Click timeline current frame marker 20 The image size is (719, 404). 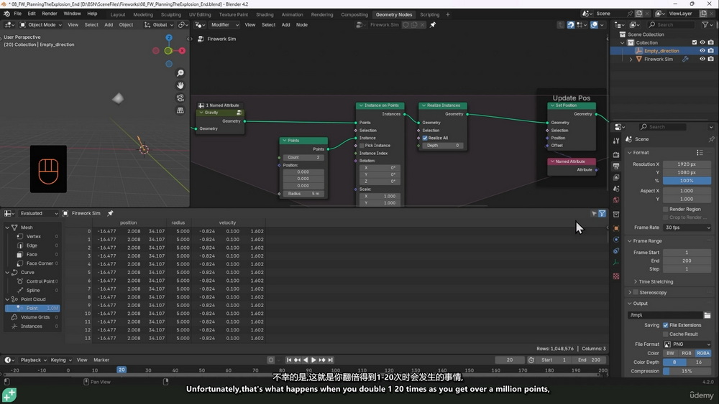pyautogui.click(x=121, y=370)
